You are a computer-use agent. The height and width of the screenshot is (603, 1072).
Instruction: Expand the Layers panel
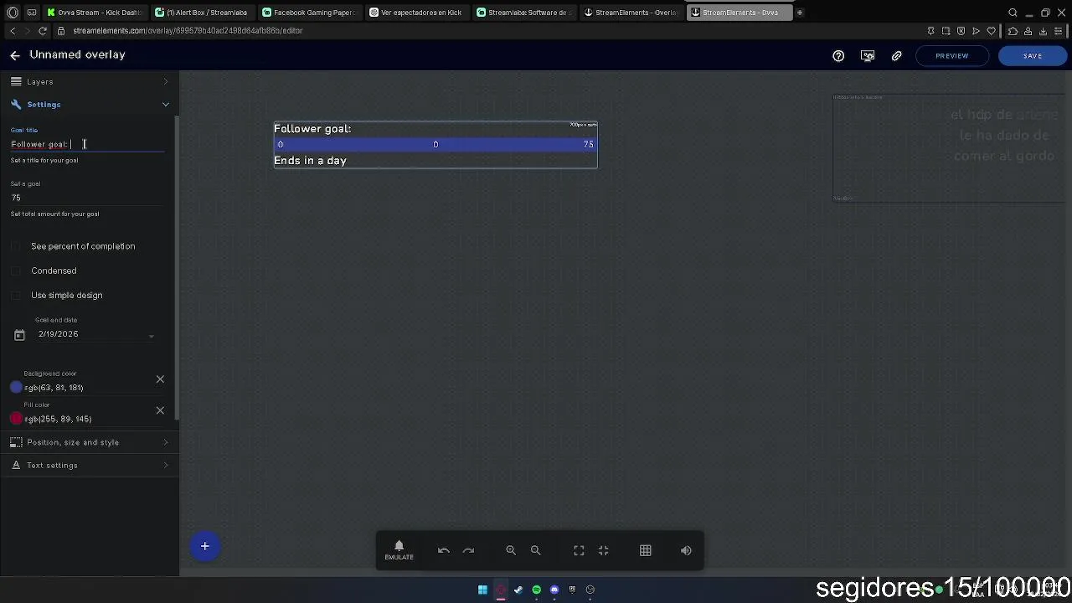pyautogui.click(x=90, y=82)
